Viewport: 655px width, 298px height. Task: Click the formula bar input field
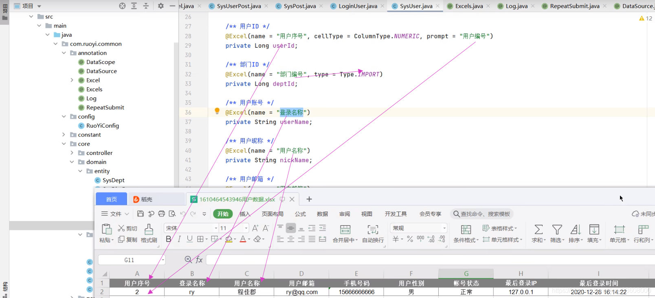click(x=430, y=260)
